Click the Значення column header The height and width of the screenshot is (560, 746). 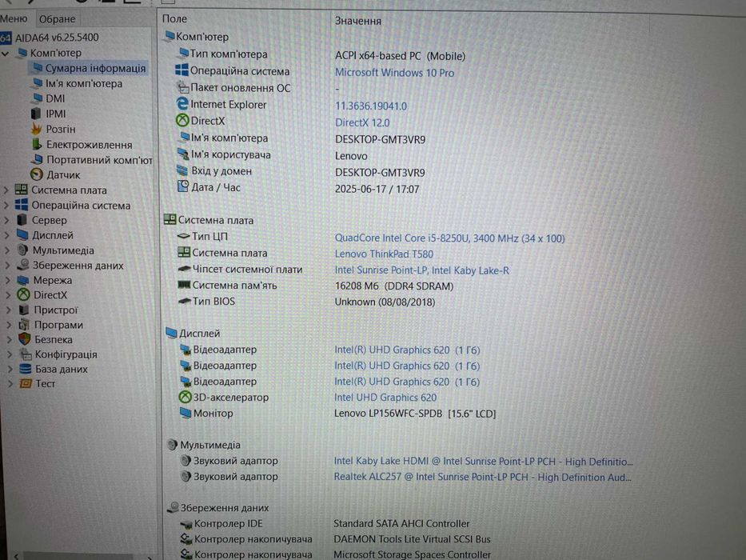(357, 21)
